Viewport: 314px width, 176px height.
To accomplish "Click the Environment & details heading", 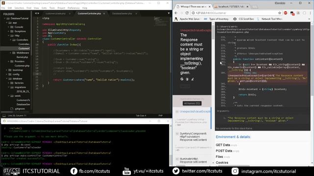I will pos(234,137).
